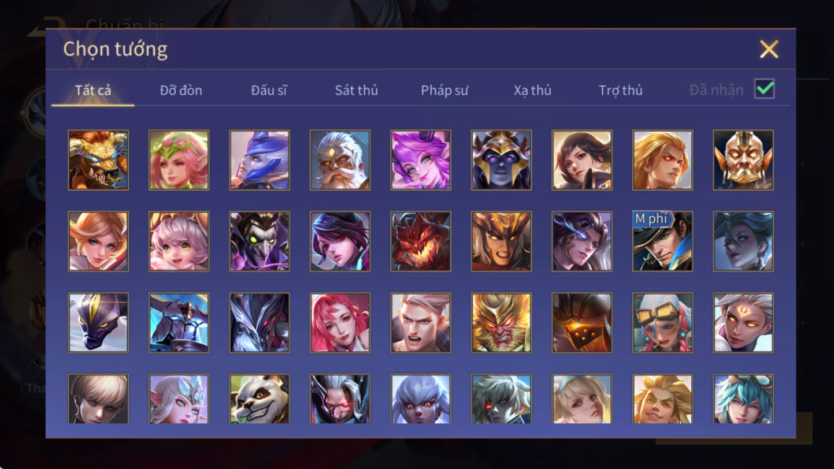
Task: Filter heroes by Xạ thủ
Action: (x=532, y=90)
